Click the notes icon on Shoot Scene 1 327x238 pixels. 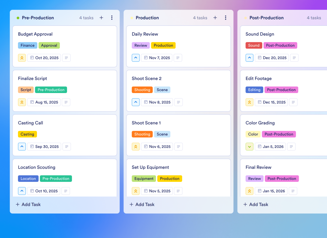pos(179,147)
